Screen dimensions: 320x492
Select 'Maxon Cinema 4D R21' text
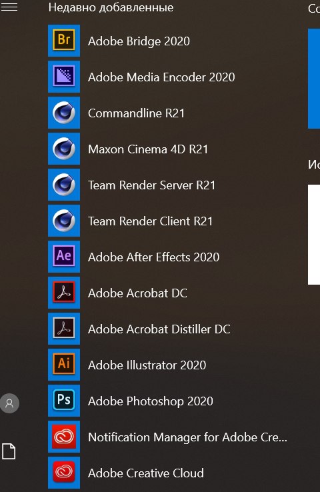tap(148, 149)
